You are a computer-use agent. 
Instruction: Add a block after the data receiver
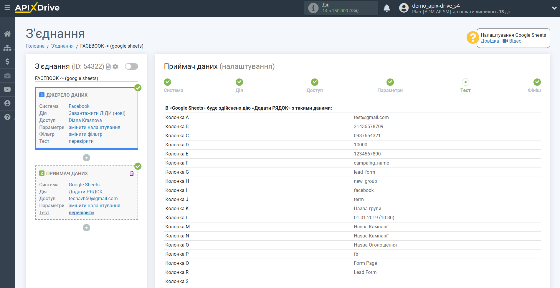pos(86,228)
